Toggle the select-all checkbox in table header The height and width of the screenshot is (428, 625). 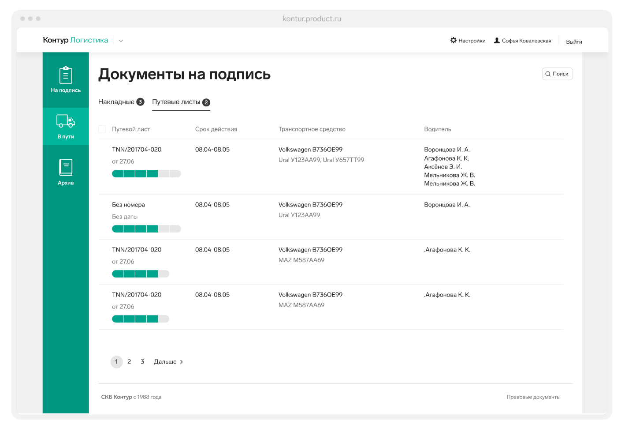(x=102, y=129)
